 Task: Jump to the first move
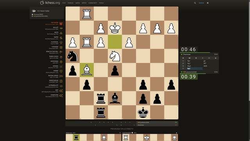click(x=189, y=58)
